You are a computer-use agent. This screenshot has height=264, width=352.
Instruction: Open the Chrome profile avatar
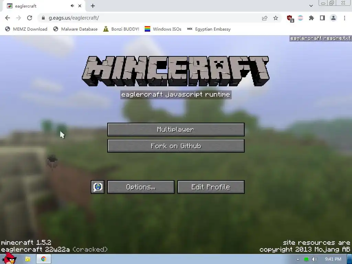tap(333, 18)
